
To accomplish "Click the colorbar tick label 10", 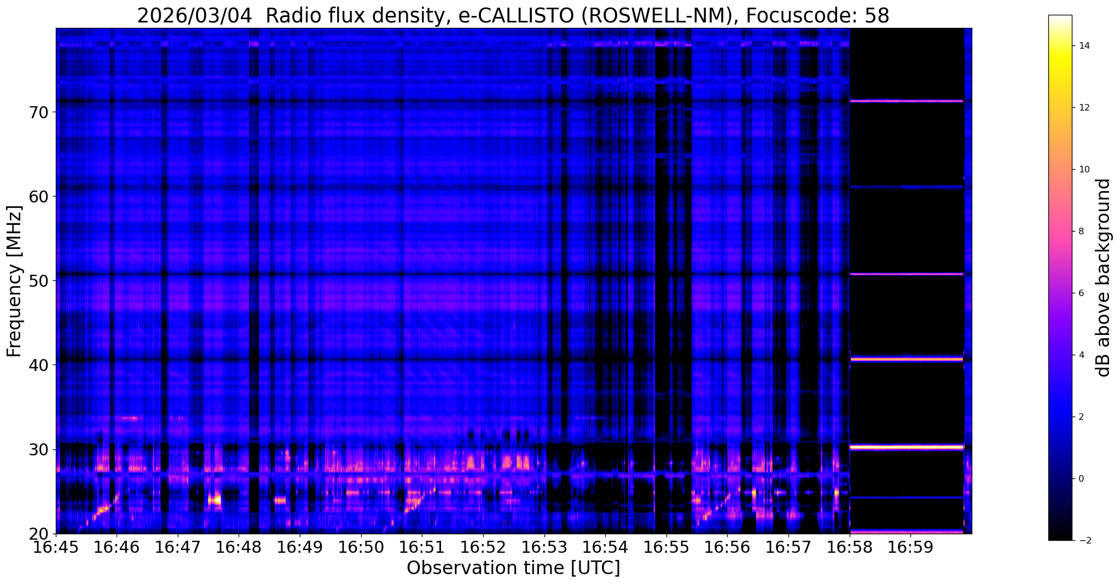I will [1083, 169].
